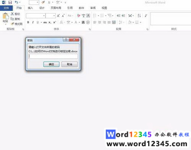Click the phonetic guide icon
This screenshot has width=191, height=150.
83,16
